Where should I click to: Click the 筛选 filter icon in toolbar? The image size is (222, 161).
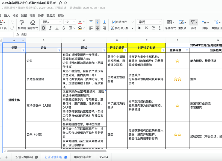(193, 22)
